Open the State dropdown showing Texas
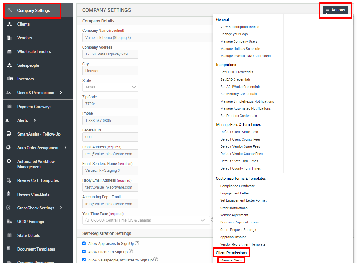359x263 pixels. pyautogui.click(x=110, y=87)
